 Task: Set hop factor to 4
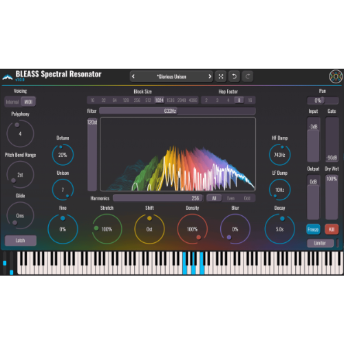pos(228,100)
